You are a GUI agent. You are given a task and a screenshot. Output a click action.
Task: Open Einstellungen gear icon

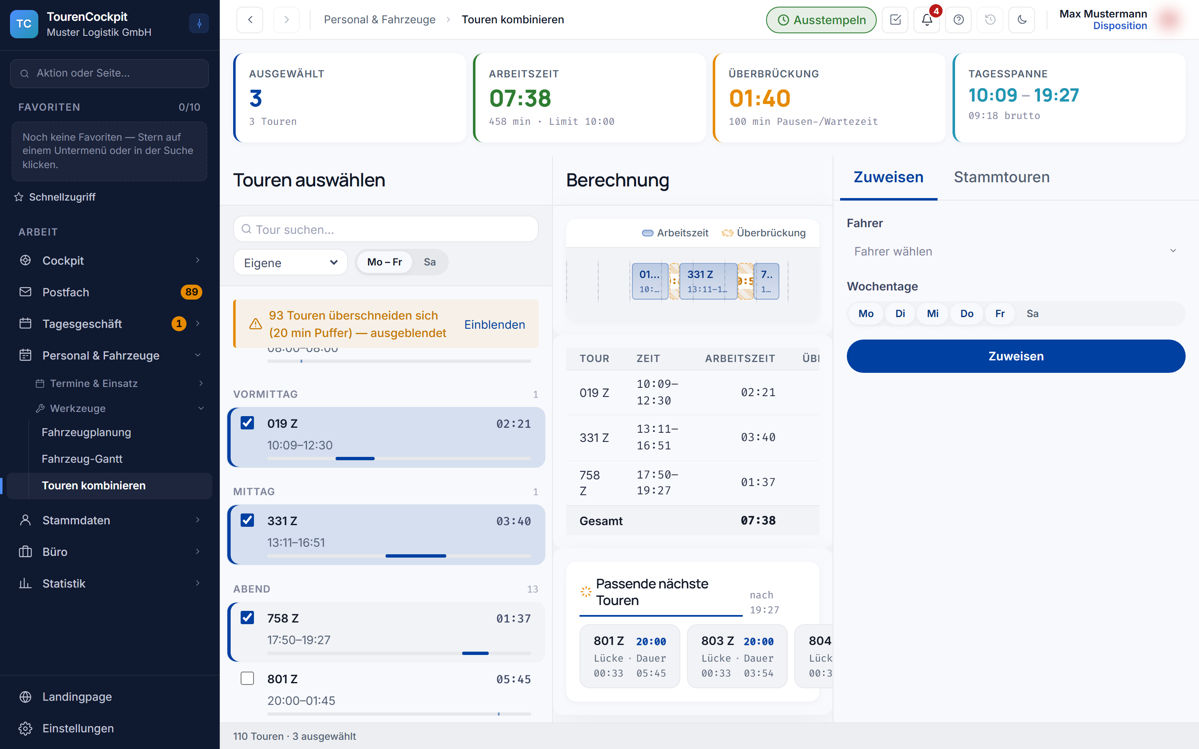click(x=25, y=729)
